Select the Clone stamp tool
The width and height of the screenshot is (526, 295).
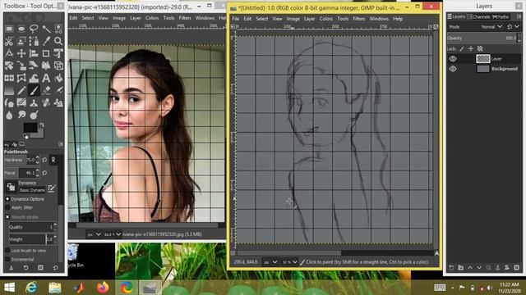click(x=34, y=103)
